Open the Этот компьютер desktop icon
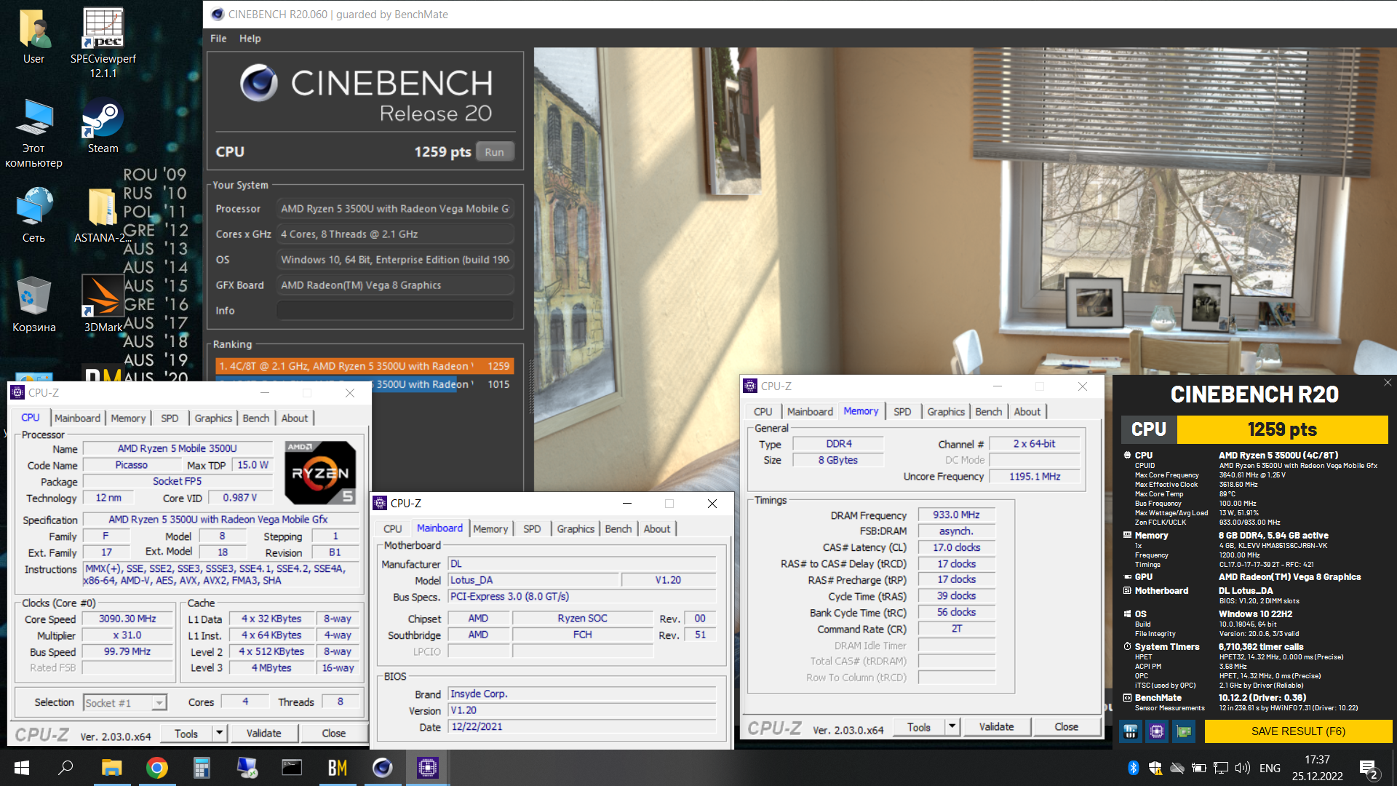 click(33, 133)
